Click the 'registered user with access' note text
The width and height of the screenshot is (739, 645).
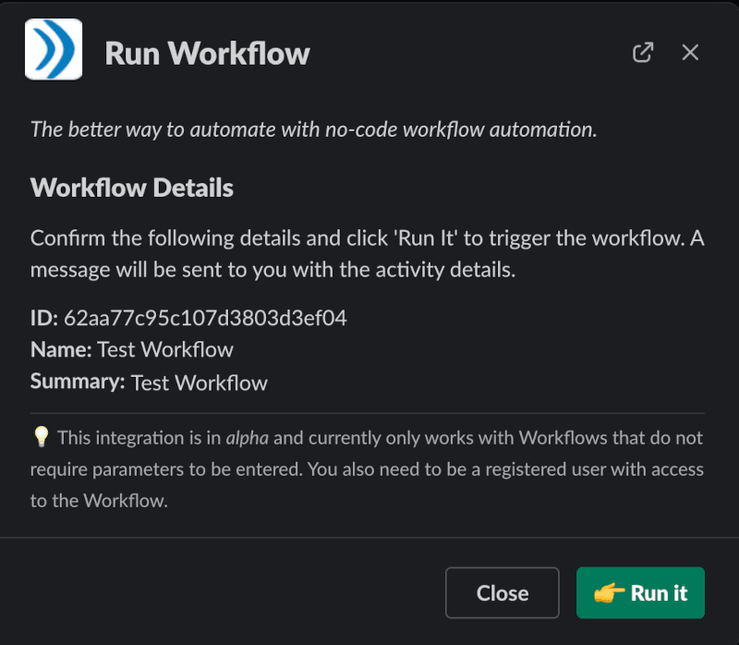click(x=595, y=469)
